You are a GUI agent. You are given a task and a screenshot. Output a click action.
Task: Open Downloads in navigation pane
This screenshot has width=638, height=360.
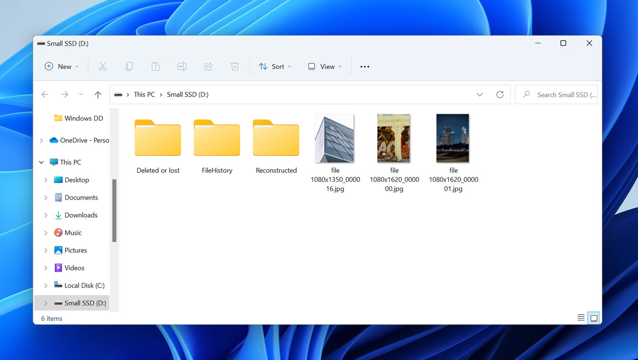76,215
